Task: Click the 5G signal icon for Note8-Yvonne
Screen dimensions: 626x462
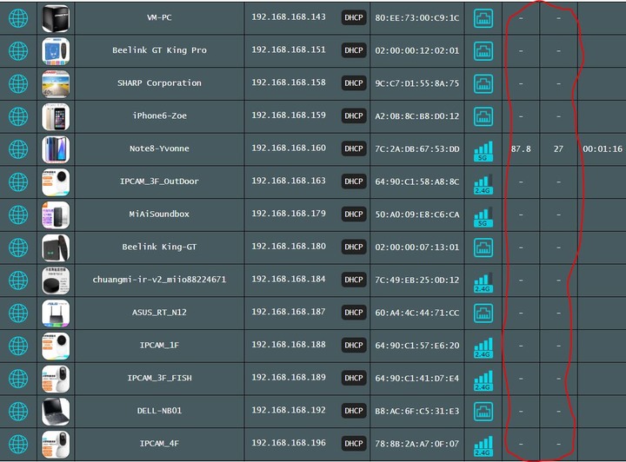Action: coord(483,151)
